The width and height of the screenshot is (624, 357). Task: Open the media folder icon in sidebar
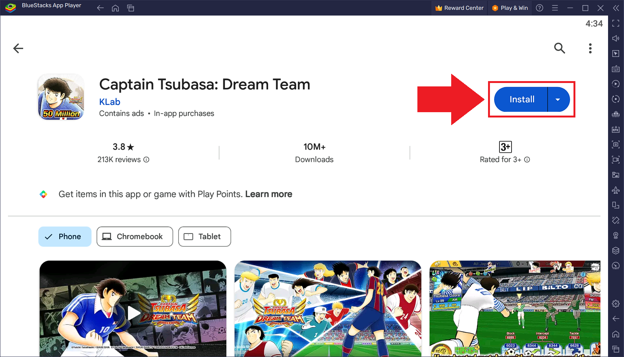click(x=616, y=175)
